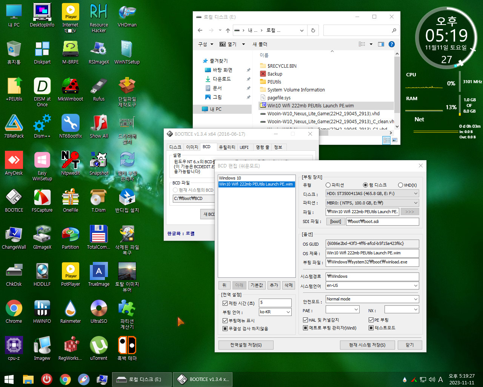Select the 램 디스크 boot device type
This screenshot has width=483, height=387.
click(x=365, y=185)
